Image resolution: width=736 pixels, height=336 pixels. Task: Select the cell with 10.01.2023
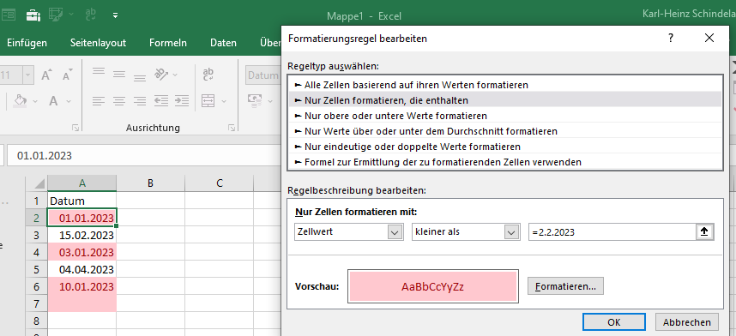pyautogui.click(x=82, y=286)
